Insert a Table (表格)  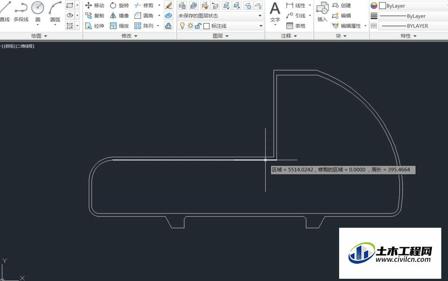tap(295, 26)
